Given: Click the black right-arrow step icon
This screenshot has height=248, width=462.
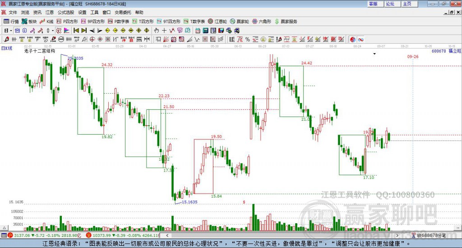Looking at the screenshot, I should (x=100, y=30).
